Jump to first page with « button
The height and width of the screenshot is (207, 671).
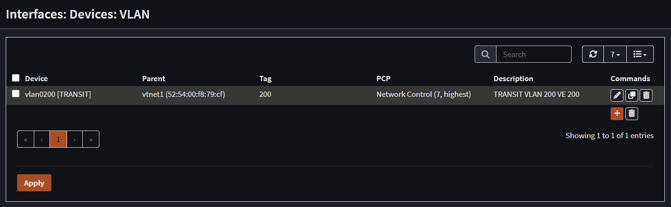tap(26, 139)
